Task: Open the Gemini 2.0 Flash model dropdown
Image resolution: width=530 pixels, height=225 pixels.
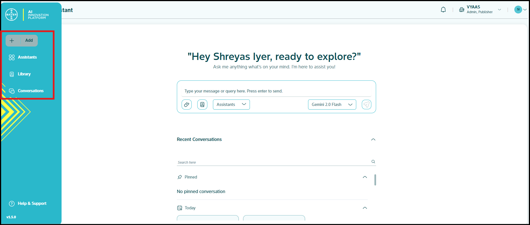Action: pos(332,105)
